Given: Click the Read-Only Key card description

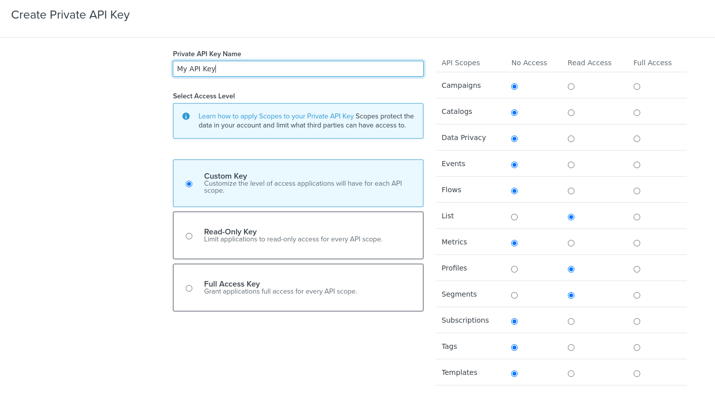Looking at the screenshot, I should [x=293, y=239].
